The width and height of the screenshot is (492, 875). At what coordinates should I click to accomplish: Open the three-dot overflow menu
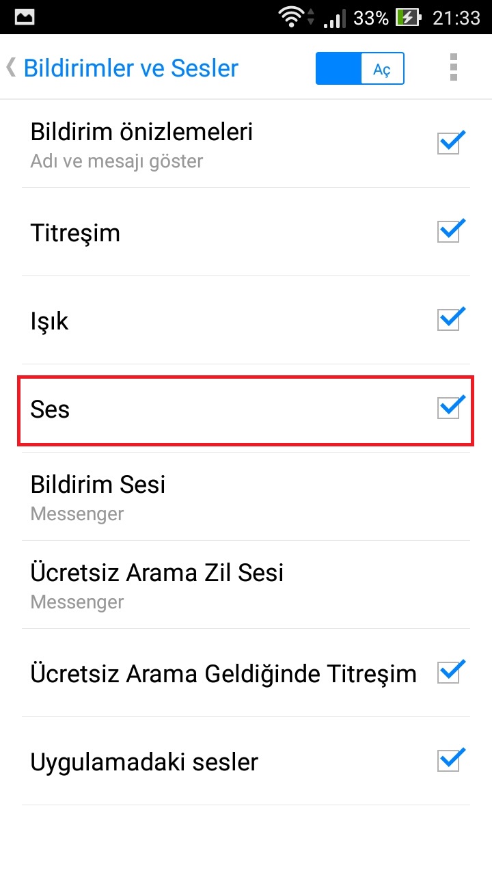tap(453, 68)
